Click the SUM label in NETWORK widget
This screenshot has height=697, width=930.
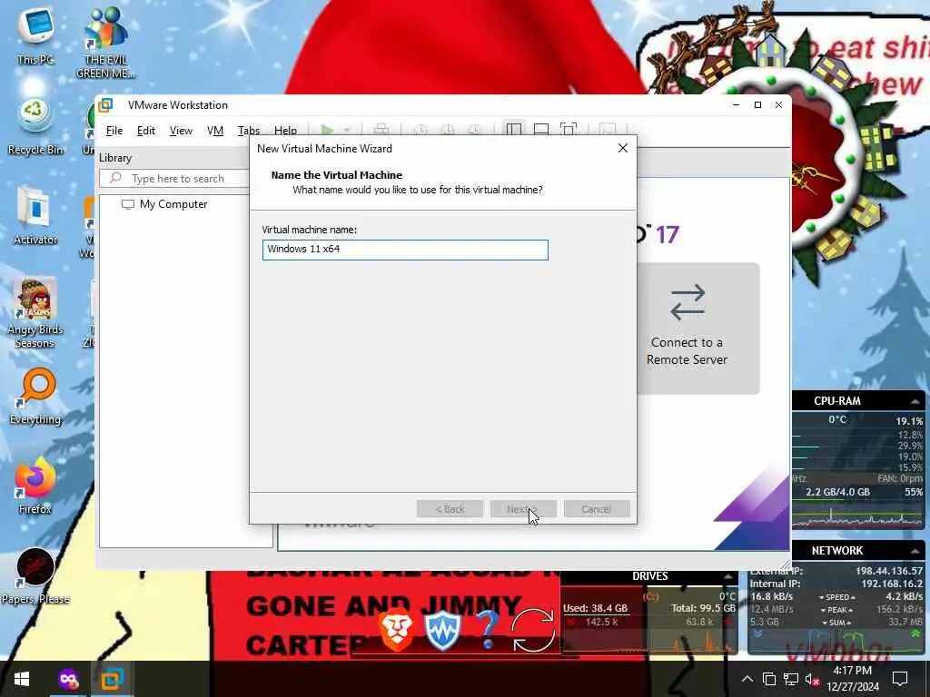[836, 623]
